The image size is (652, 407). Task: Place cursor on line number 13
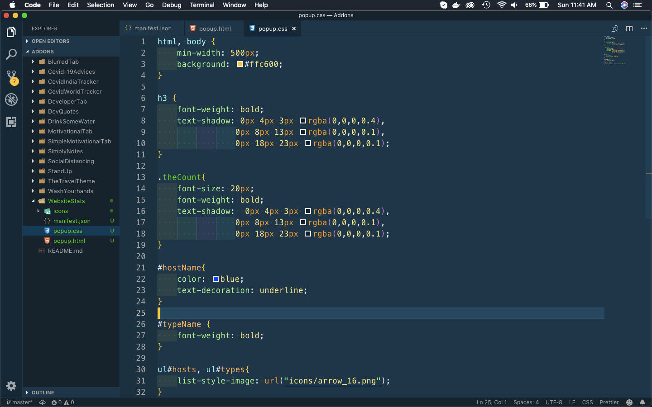[141, 177]
